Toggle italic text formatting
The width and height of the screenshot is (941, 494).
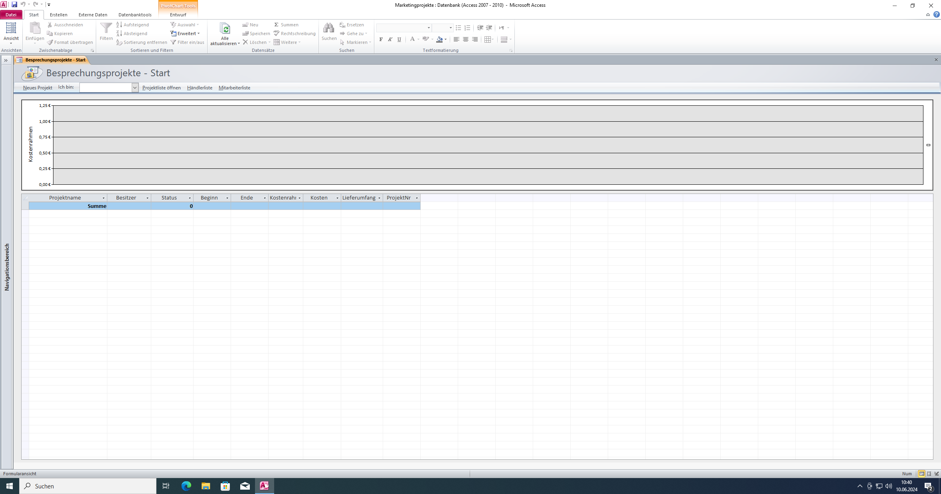pyautogui.click(x=390, y=40)
